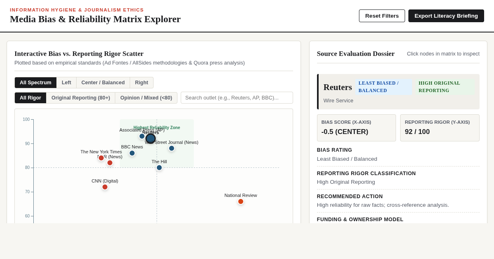Select the NPR (News) data point
494x259 pixels.
pos(110,163)
